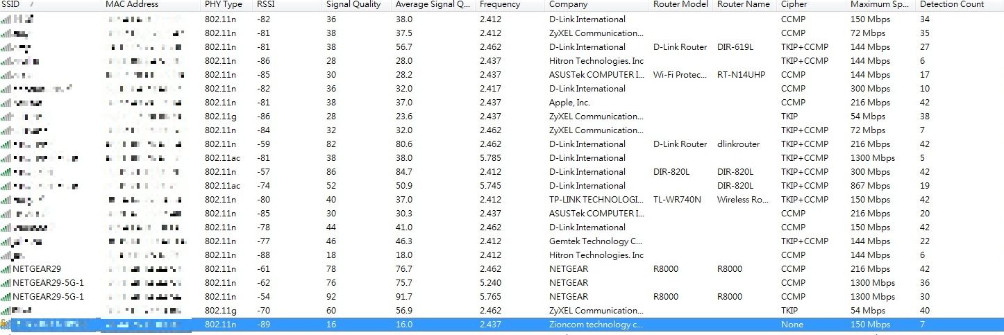Click the signal icon in the RT-N14UHP row
Viewport: 1004px width, 335px height.
coord(6,75)
